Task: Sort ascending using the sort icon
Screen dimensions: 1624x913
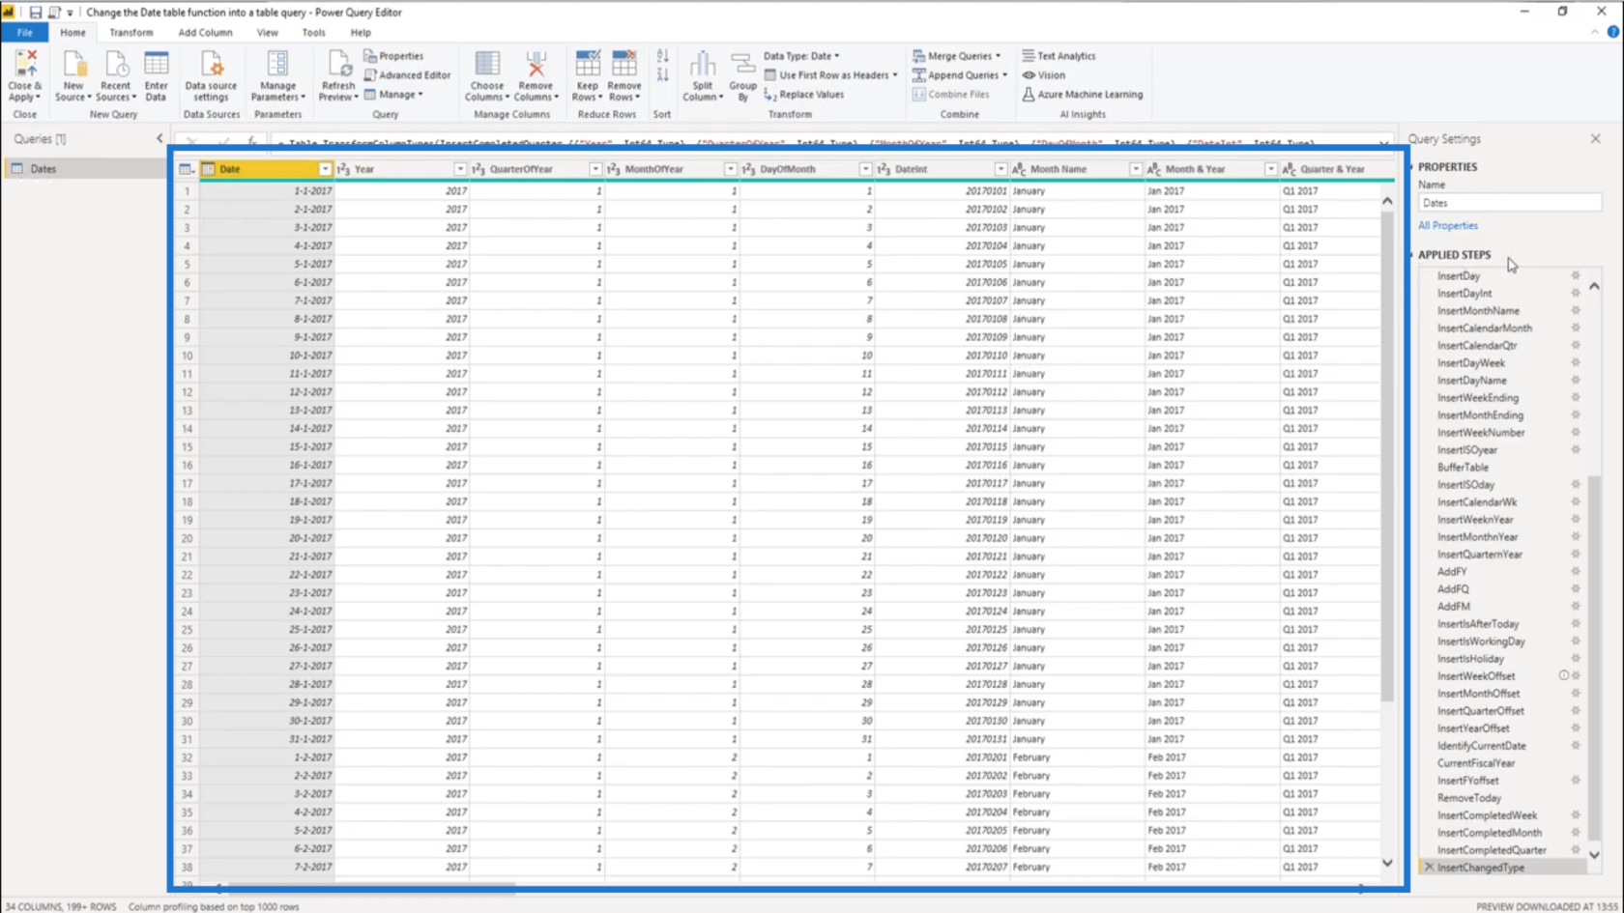Action: [662, 57]
